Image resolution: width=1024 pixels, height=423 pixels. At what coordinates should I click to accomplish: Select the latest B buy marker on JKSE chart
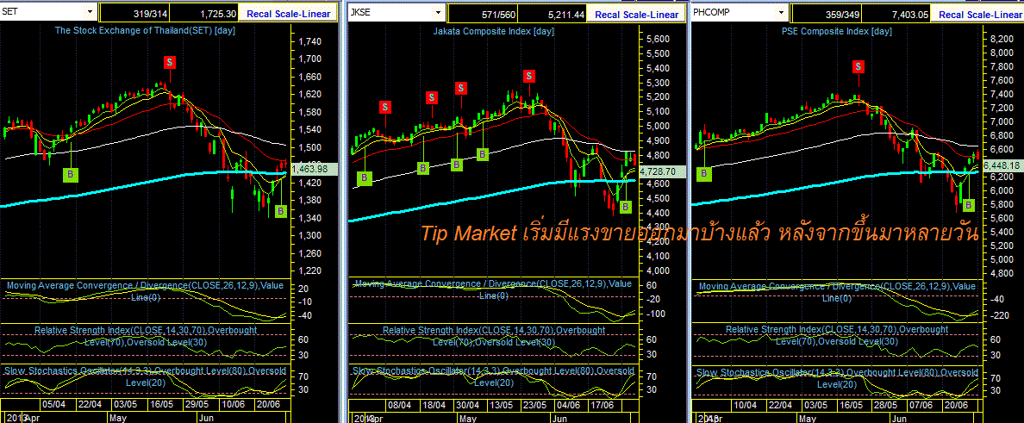pos(626,206)
